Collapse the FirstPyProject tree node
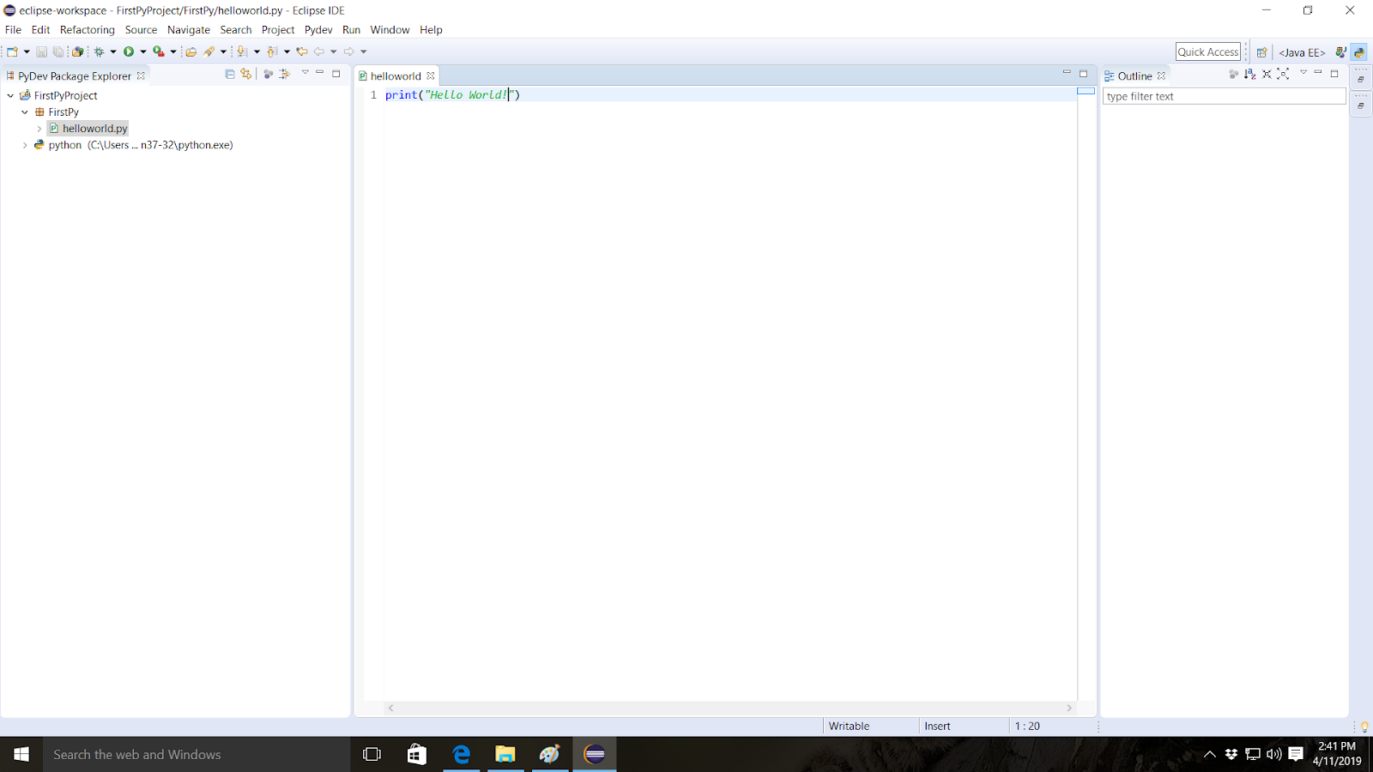 (x=9, y=95)
